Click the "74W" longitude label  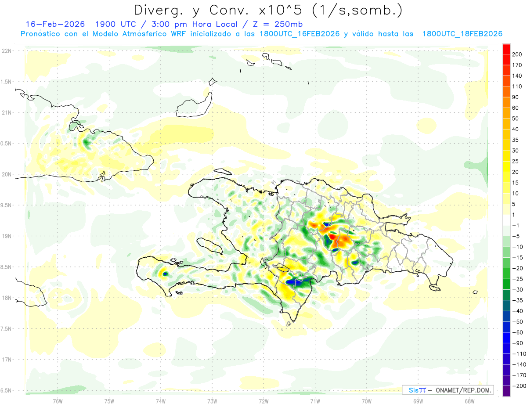pos(161,401)
